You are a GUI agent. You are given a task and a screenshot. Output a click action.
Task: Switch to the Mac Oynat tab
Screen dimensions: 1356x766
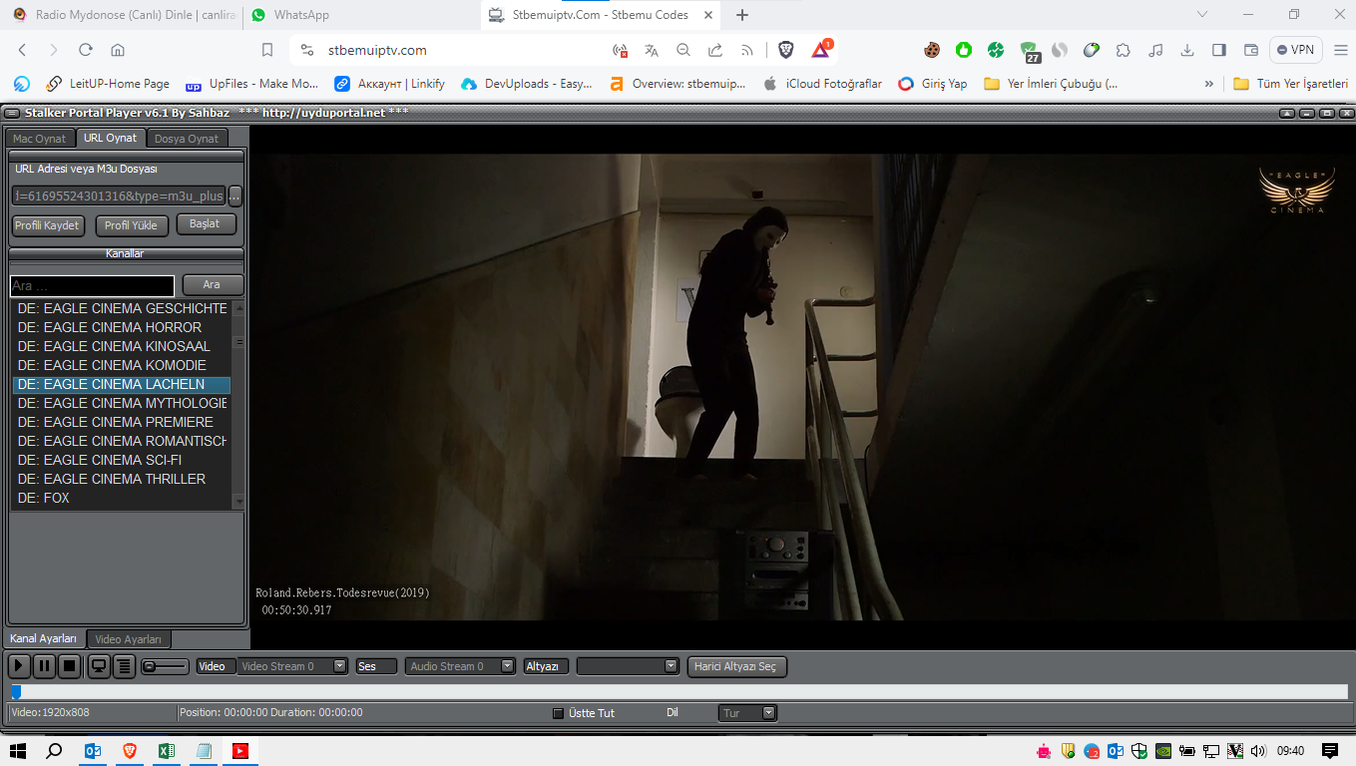pyautogui.click(x=40, y=139)
